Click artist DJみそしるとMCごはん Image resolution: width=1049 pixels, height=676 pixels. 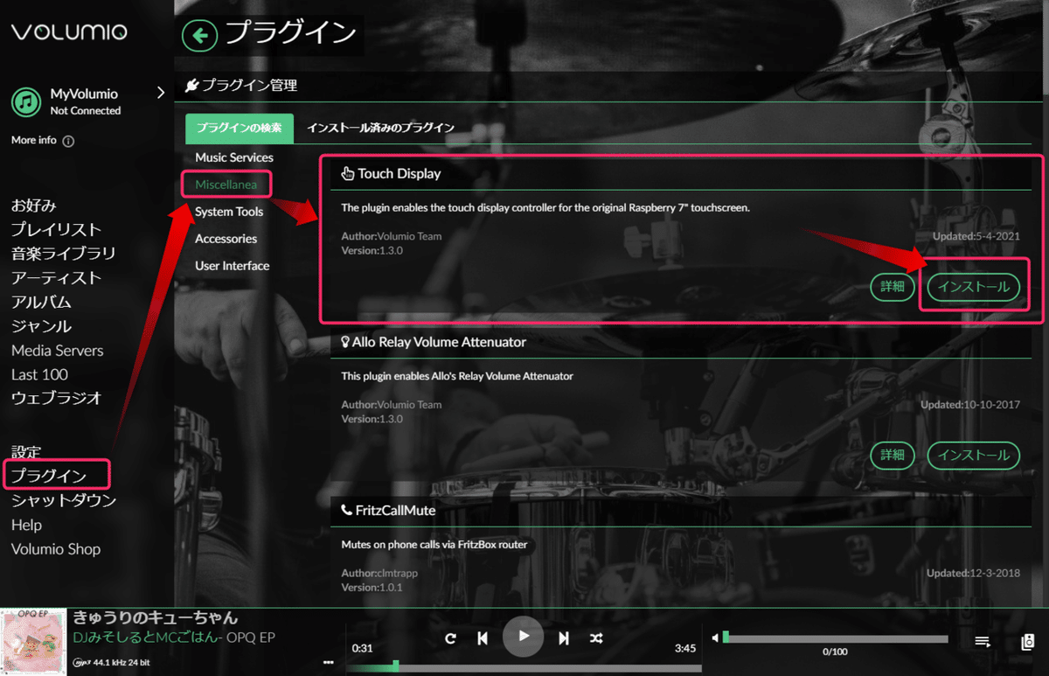(145, 638)
